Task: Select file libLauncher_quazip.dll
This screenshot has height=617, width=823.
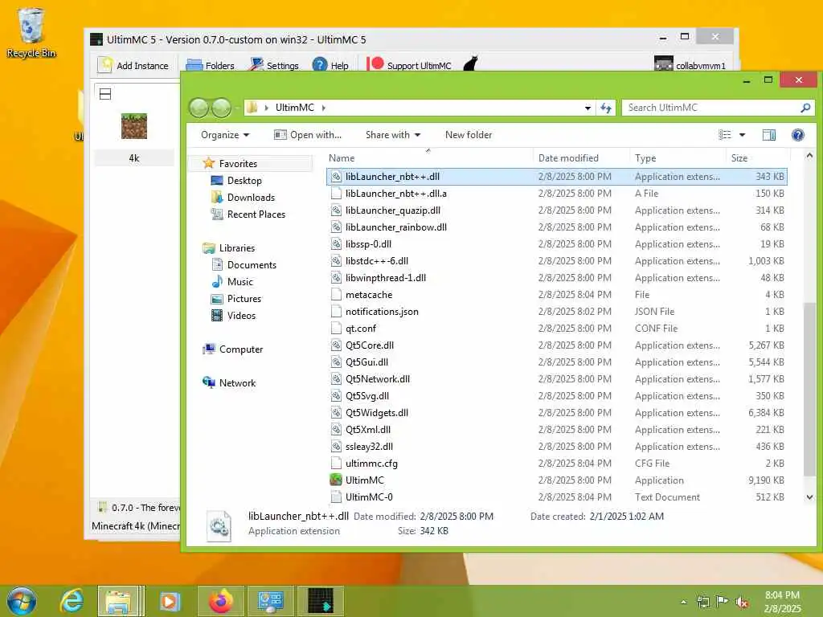Action: point(556,210)
